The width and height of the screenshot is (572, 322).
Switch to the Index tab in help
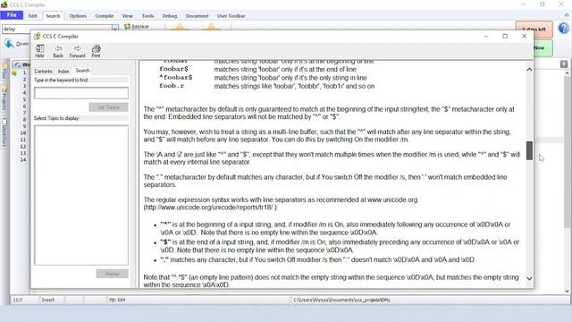tap(63, 72)
